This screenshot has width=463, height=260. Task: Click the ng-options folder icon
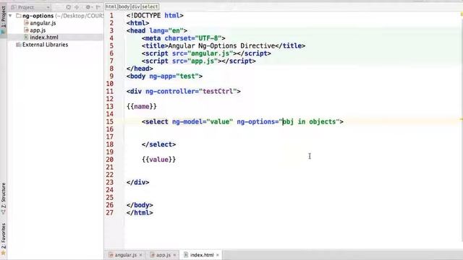coord(19,15)
